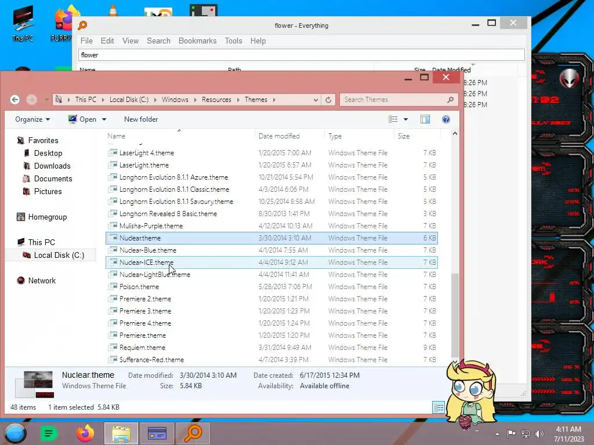Click the Open button in Explorer toolbar
This screenshot has width=594, height=445.
pos(82,119)
